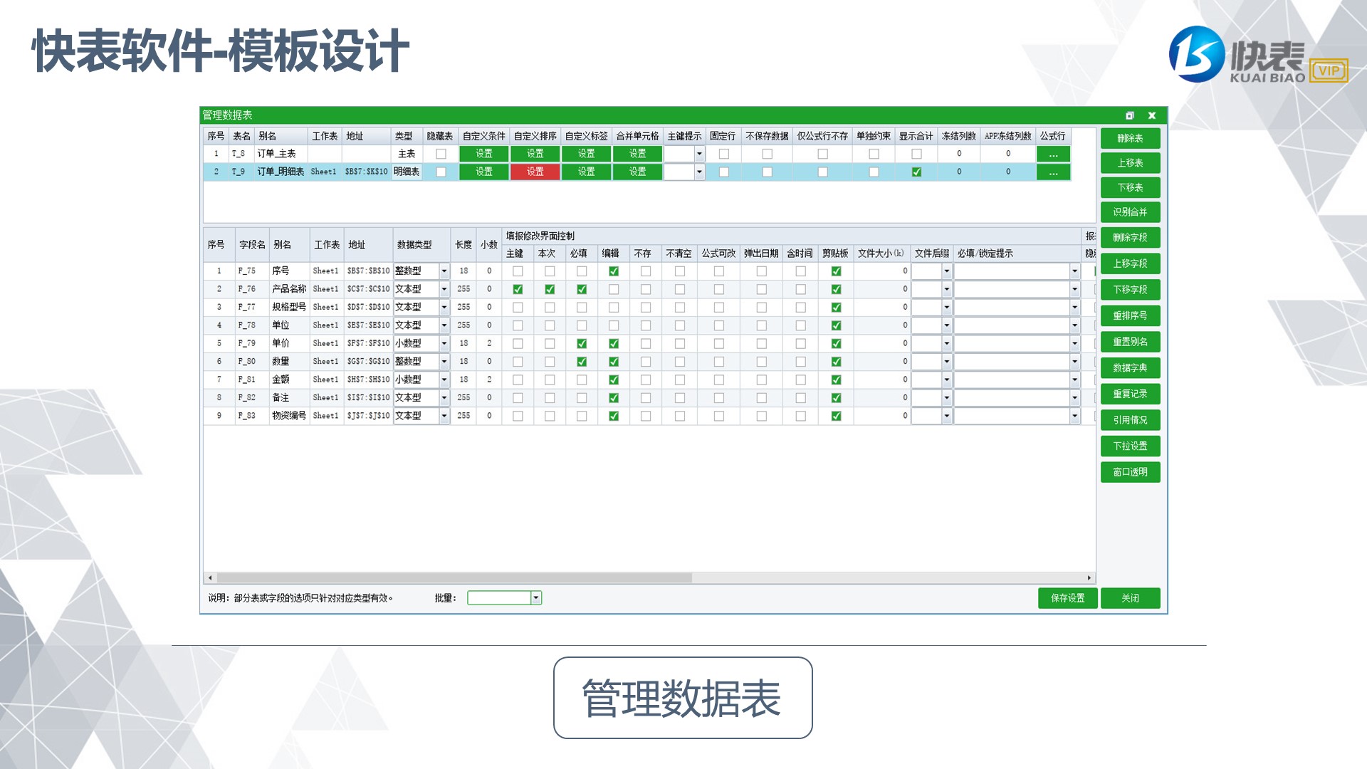Click the 删除字段 button
This screenshot has width=1367, height=769.
tap(1130, 238)
